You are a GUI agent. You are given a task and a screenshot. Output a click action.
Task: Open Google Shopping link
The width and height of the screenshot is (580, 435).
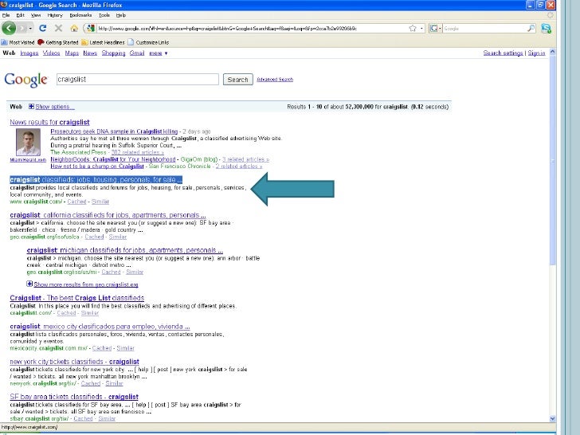click(114, 53)
